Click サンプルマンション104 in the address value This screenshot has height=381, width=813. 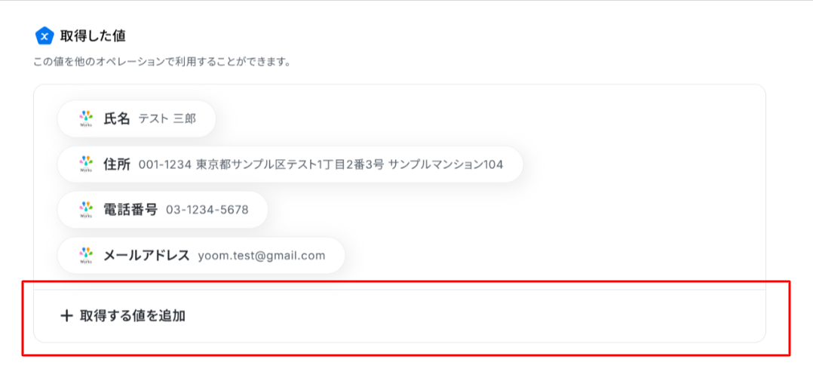tap(446, 164)
